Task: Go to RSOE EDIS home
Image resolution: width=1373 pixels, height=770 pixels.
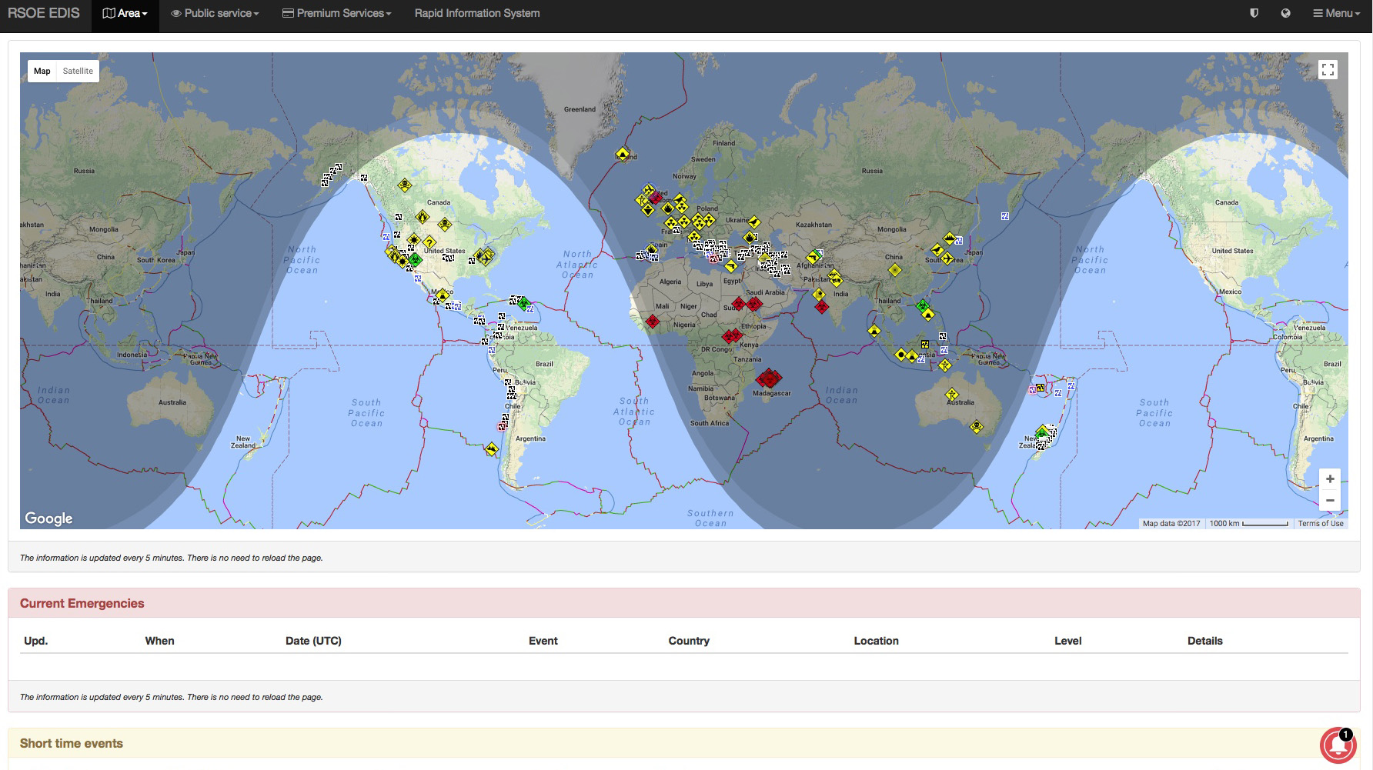Action: pyautogui.click(x=43, y=13)
